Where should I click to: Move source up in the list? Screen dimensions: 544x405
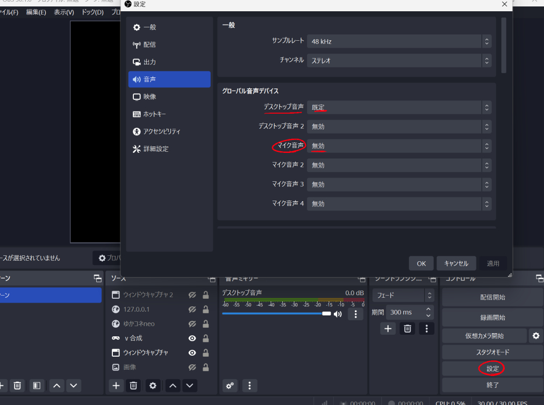[173, 386]
